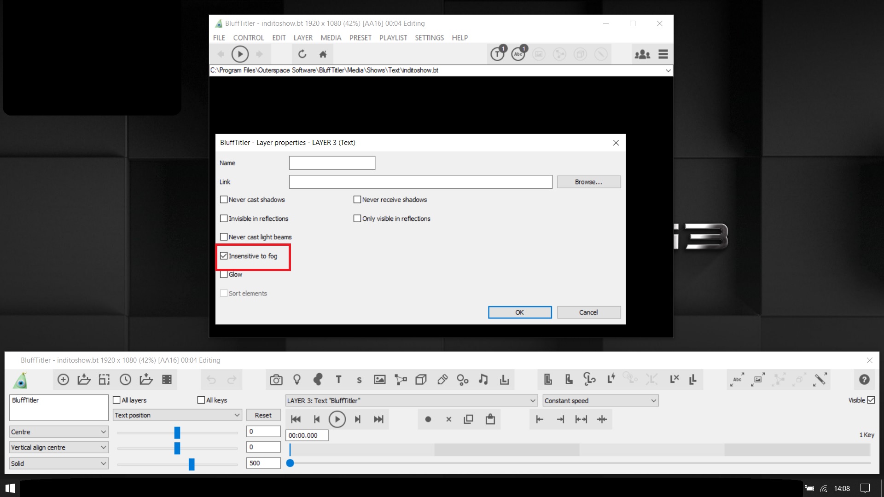The width and height of the screenshot is (884, 497).
Task: Click Cancel in Layer properties
Action: tap(589, 312)
